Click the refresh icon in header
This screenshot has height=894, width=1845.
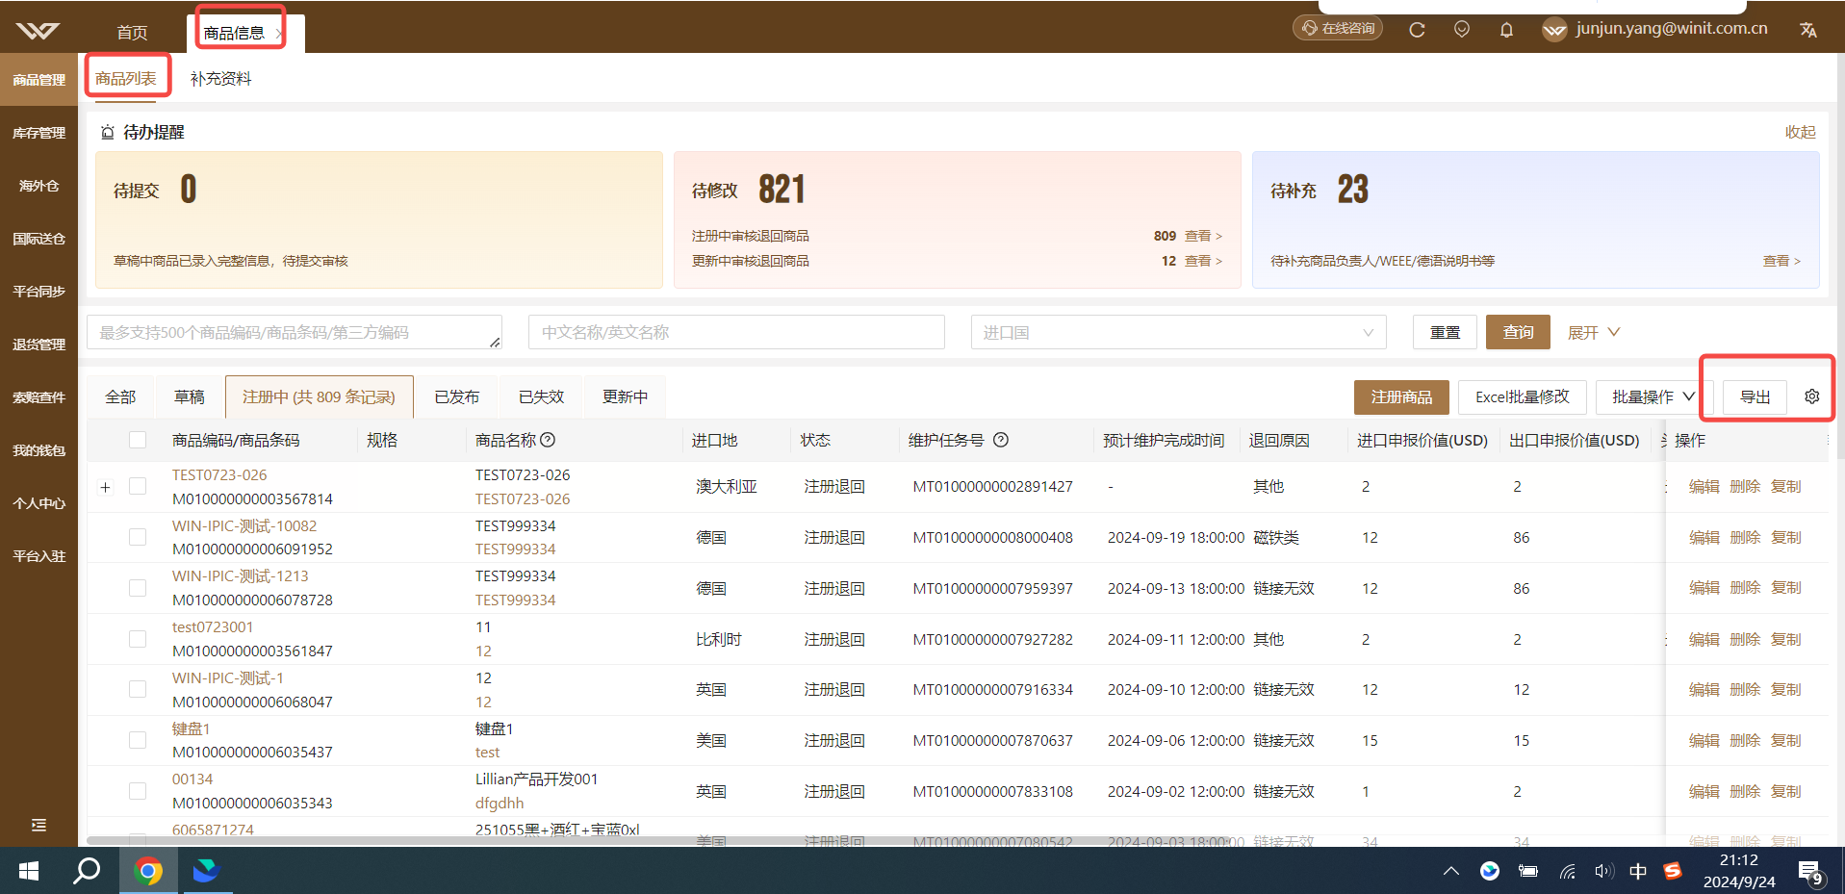point(1417,30)
